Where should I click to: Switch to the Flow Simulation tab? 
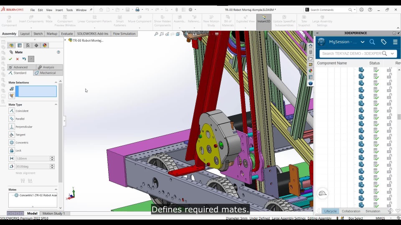[x=124, y=34]
